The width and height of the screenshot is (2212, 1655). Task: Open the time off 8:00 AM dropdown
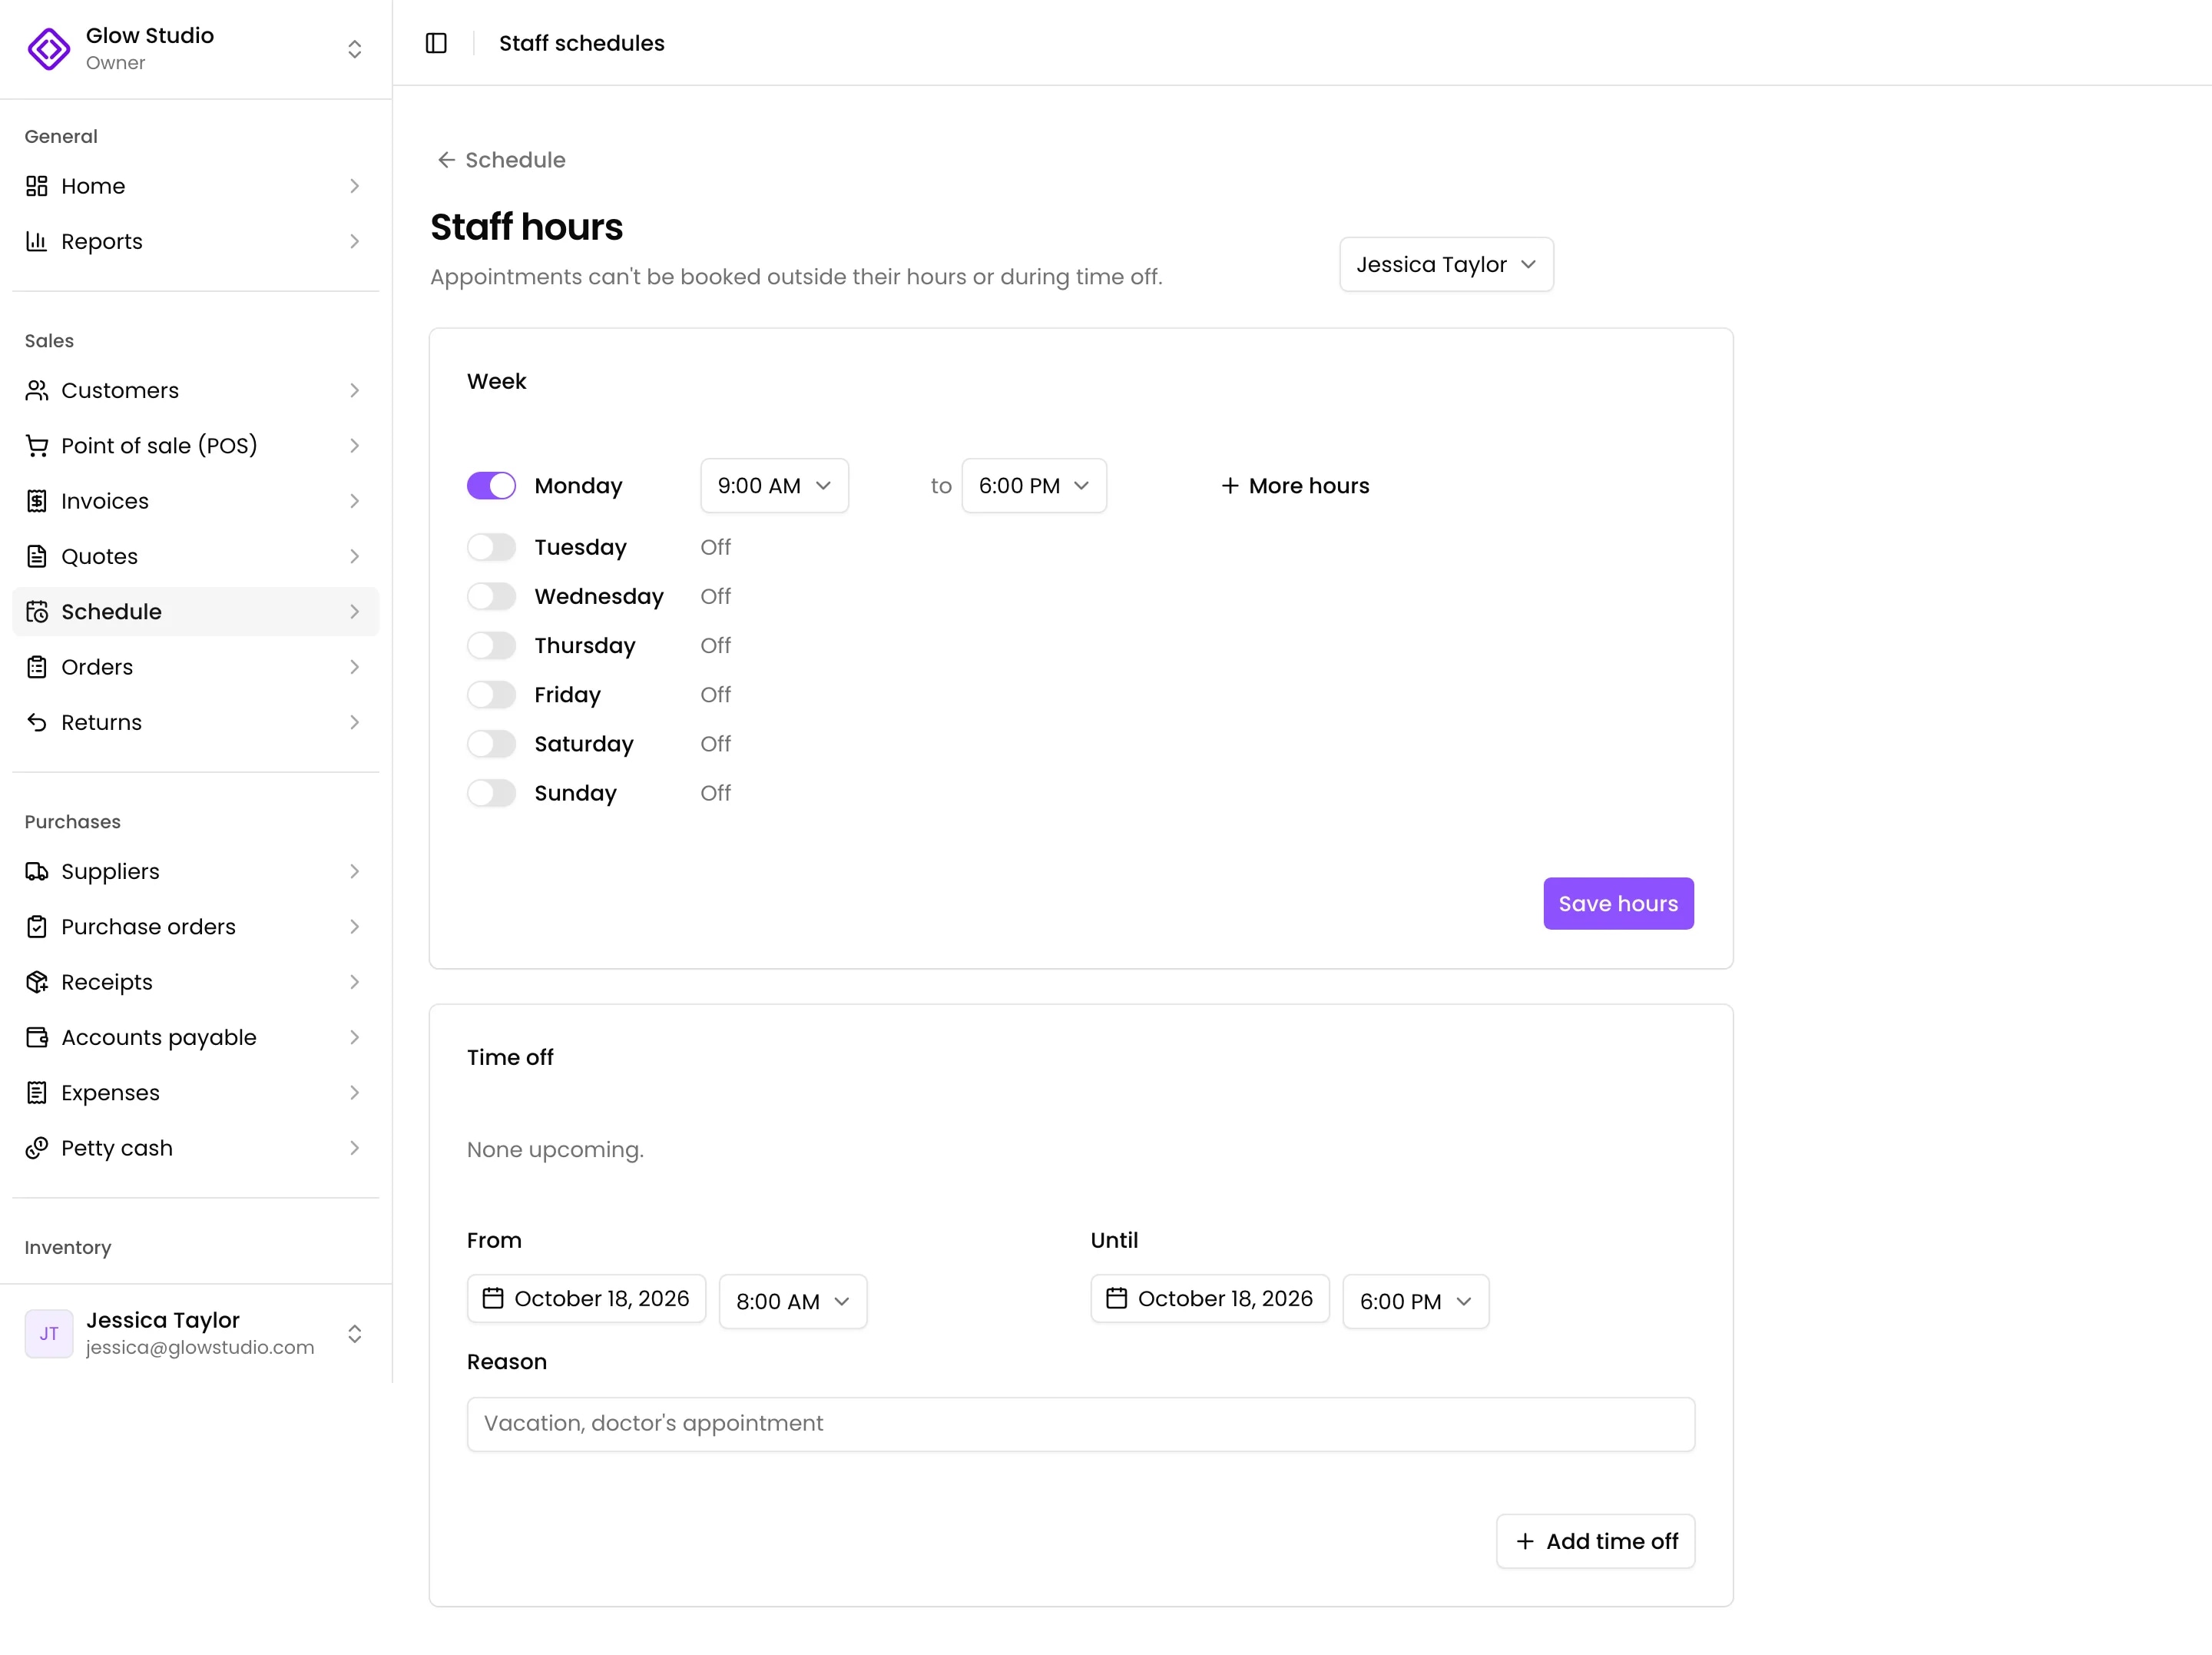pyautogui.click(x=793, y=1301)
